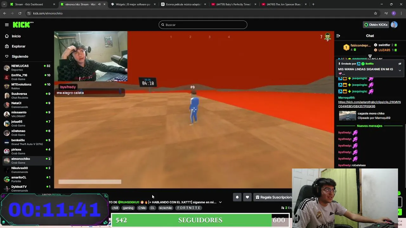Screen dimensions: 406x228
Task: Click the KICK logo
Action: click(x=23, y=25)
